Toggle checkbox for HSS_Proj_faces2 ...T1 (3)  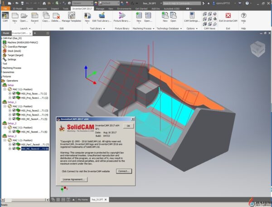click(x=14, y=111)
